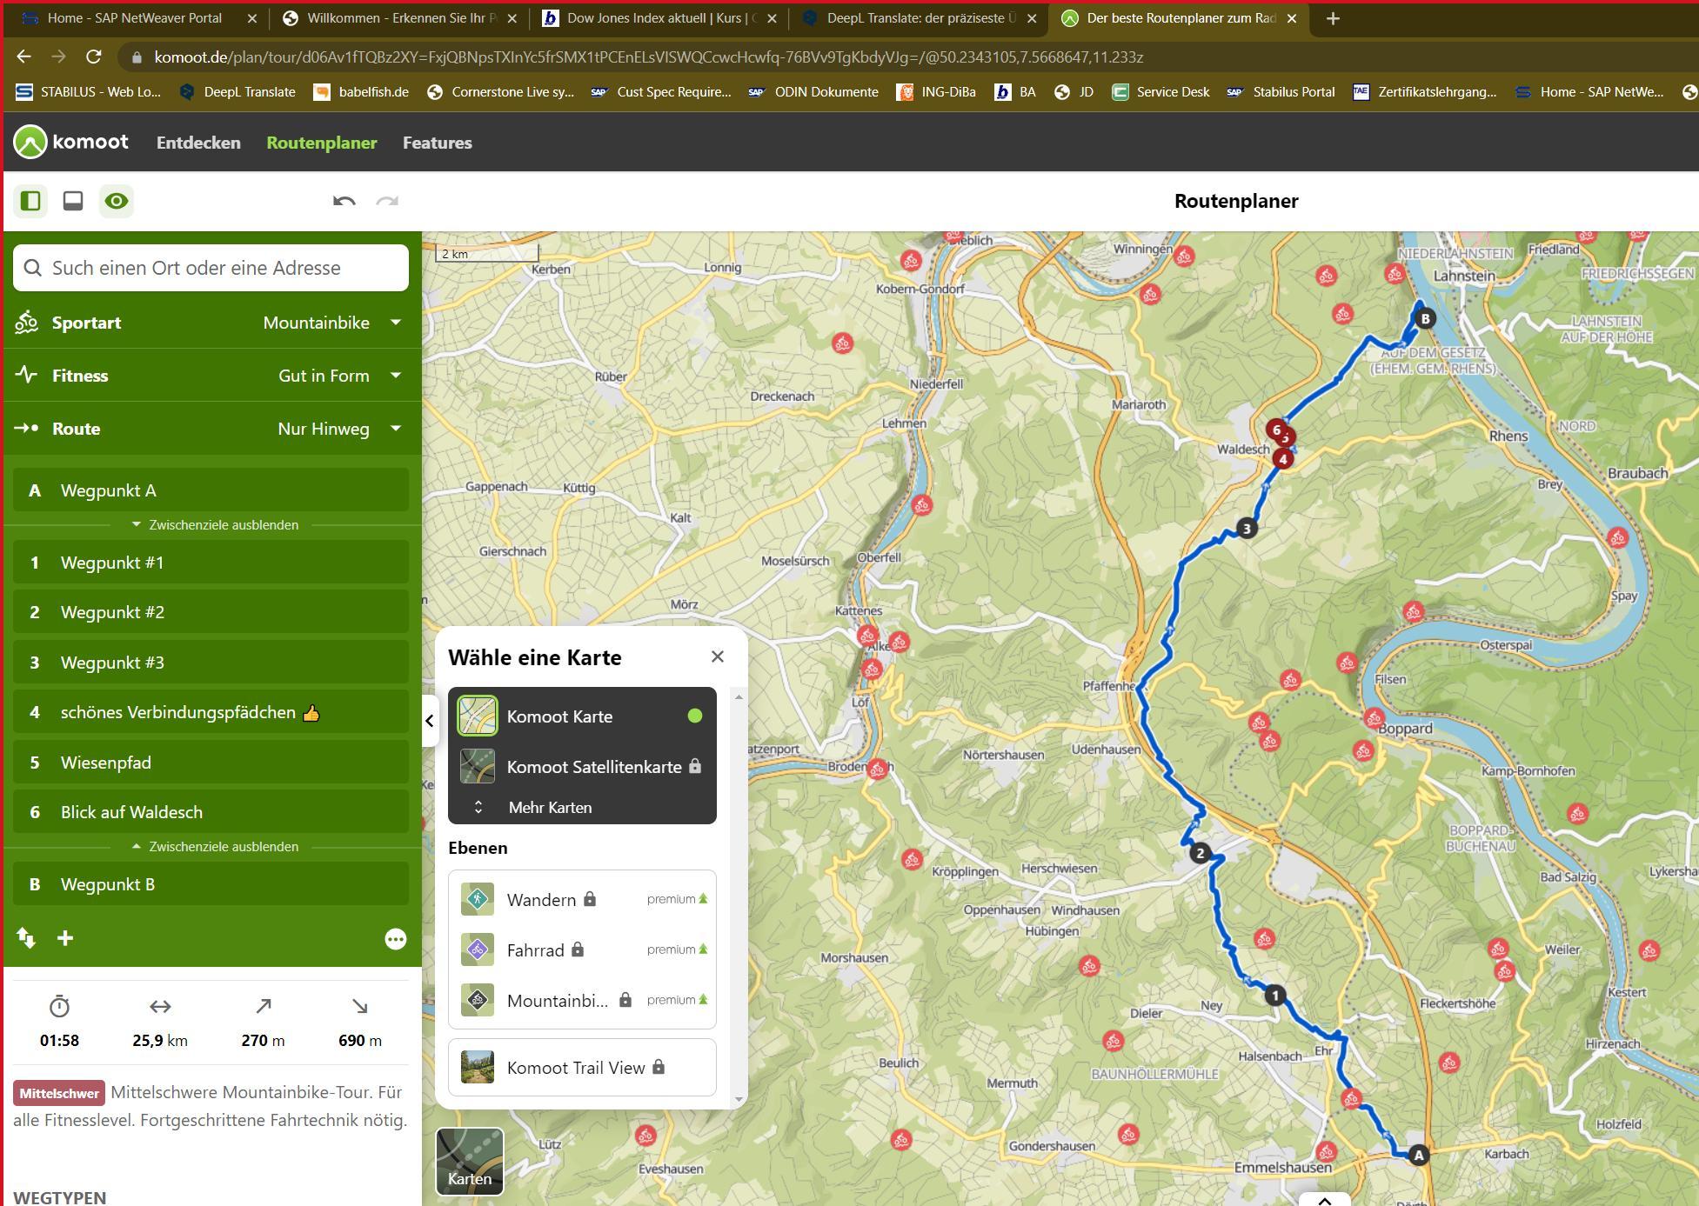
Task: Open a new browser tab
Action: [1333, 18]
